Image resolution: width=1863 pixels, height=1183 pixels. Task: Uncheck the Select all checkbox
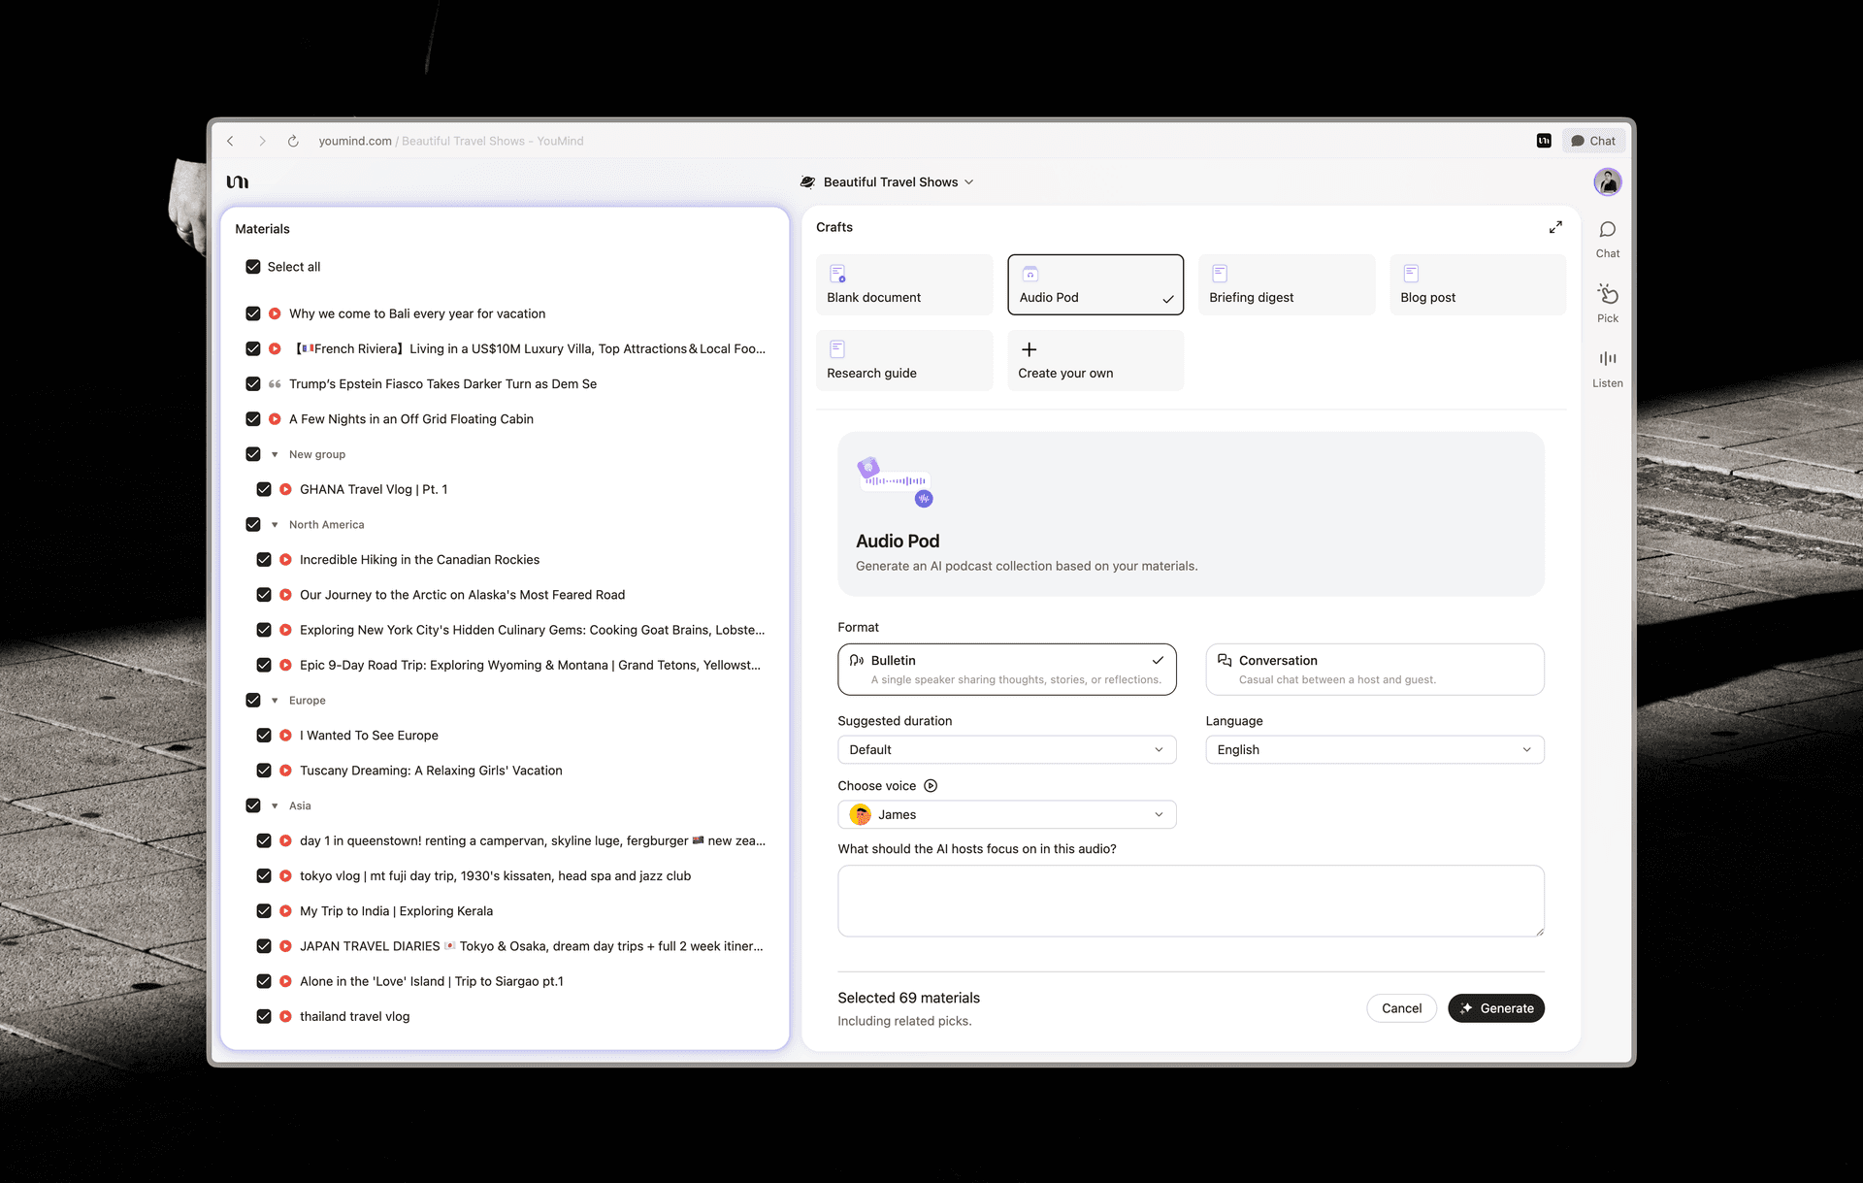(x=253, y=267)
